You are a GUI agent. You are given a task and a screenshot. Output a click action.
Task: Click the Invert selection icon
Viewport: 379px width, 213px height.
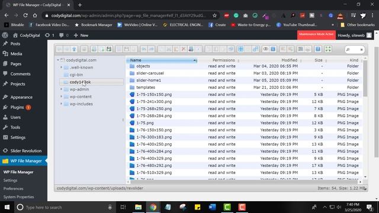(255, 49)
